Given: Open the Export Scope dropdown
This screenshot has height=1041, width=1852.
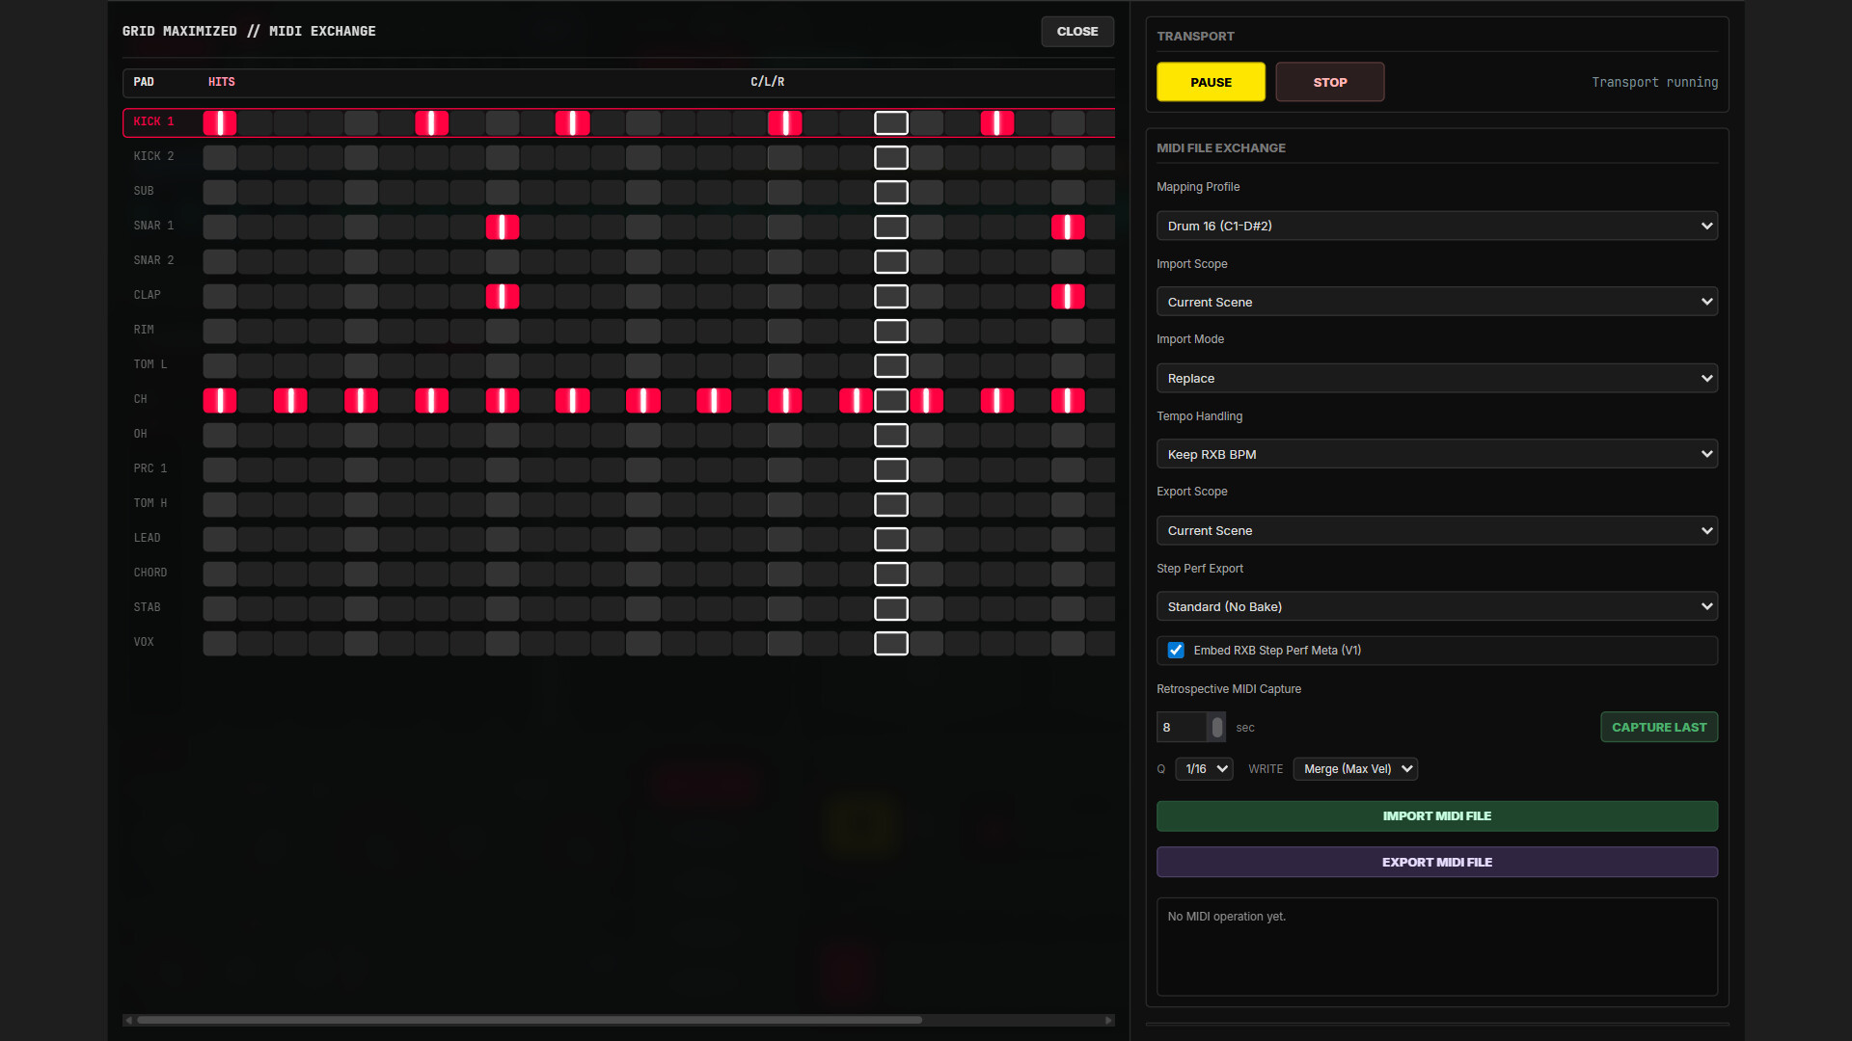Looking at the screenshot, I should [x=1436, y=530].
